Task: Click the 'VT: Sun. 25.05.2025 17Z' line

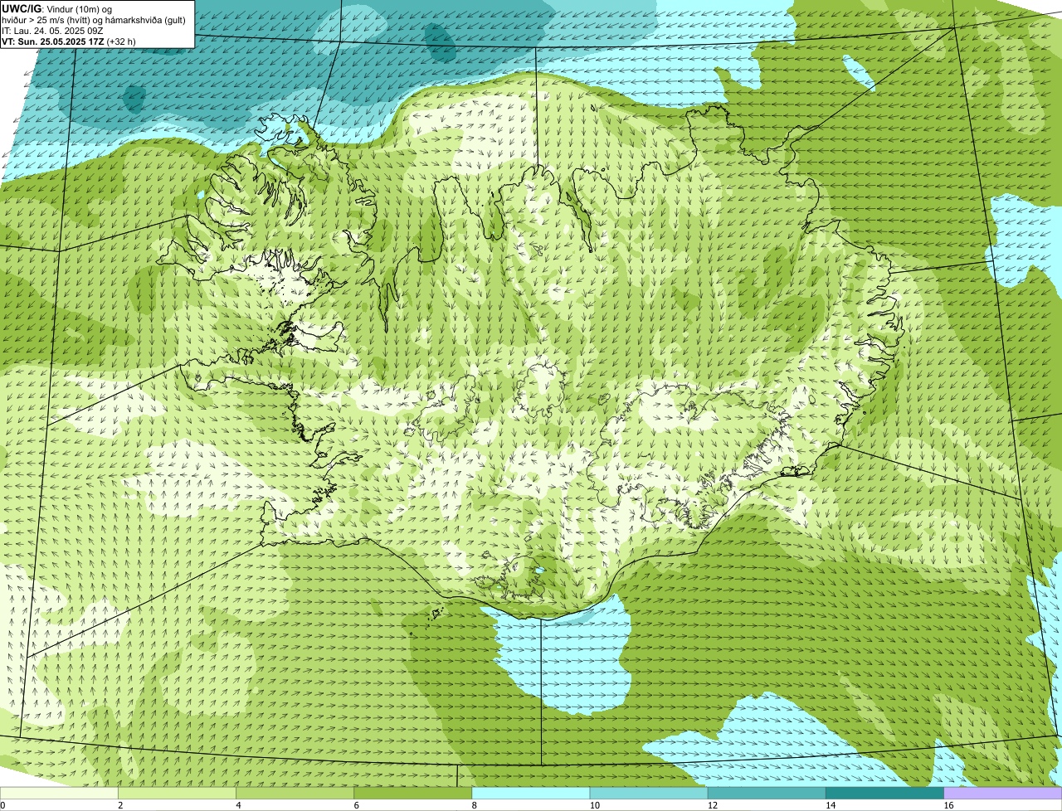Action: [53, 41]
